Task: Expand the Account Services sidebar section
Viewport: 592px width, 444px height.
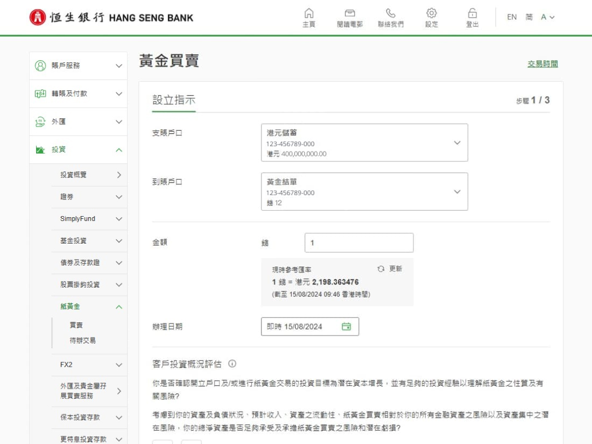Action: click(80, 66)
